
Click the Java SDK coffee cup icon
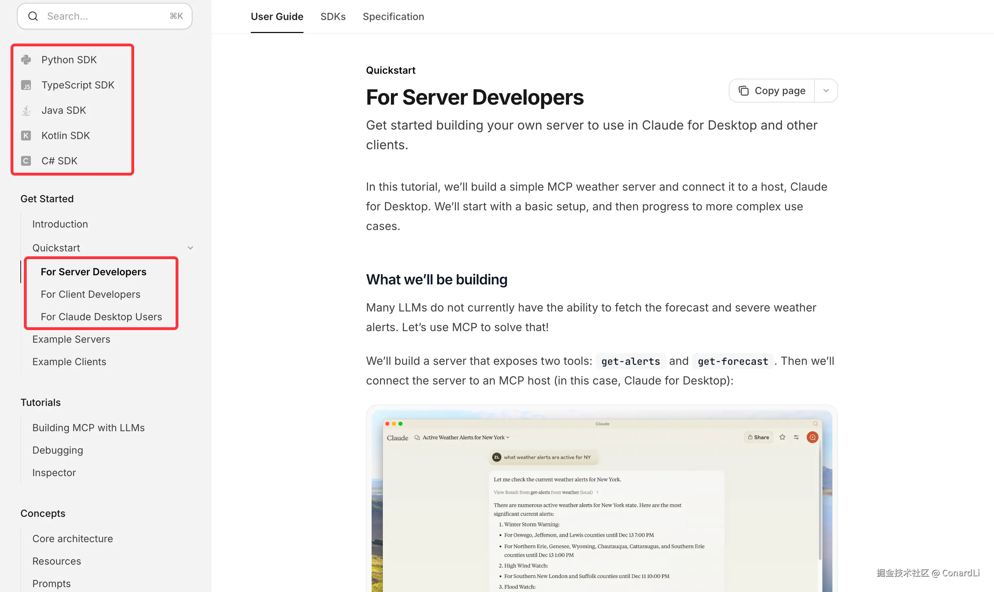(x=26, y=111)
